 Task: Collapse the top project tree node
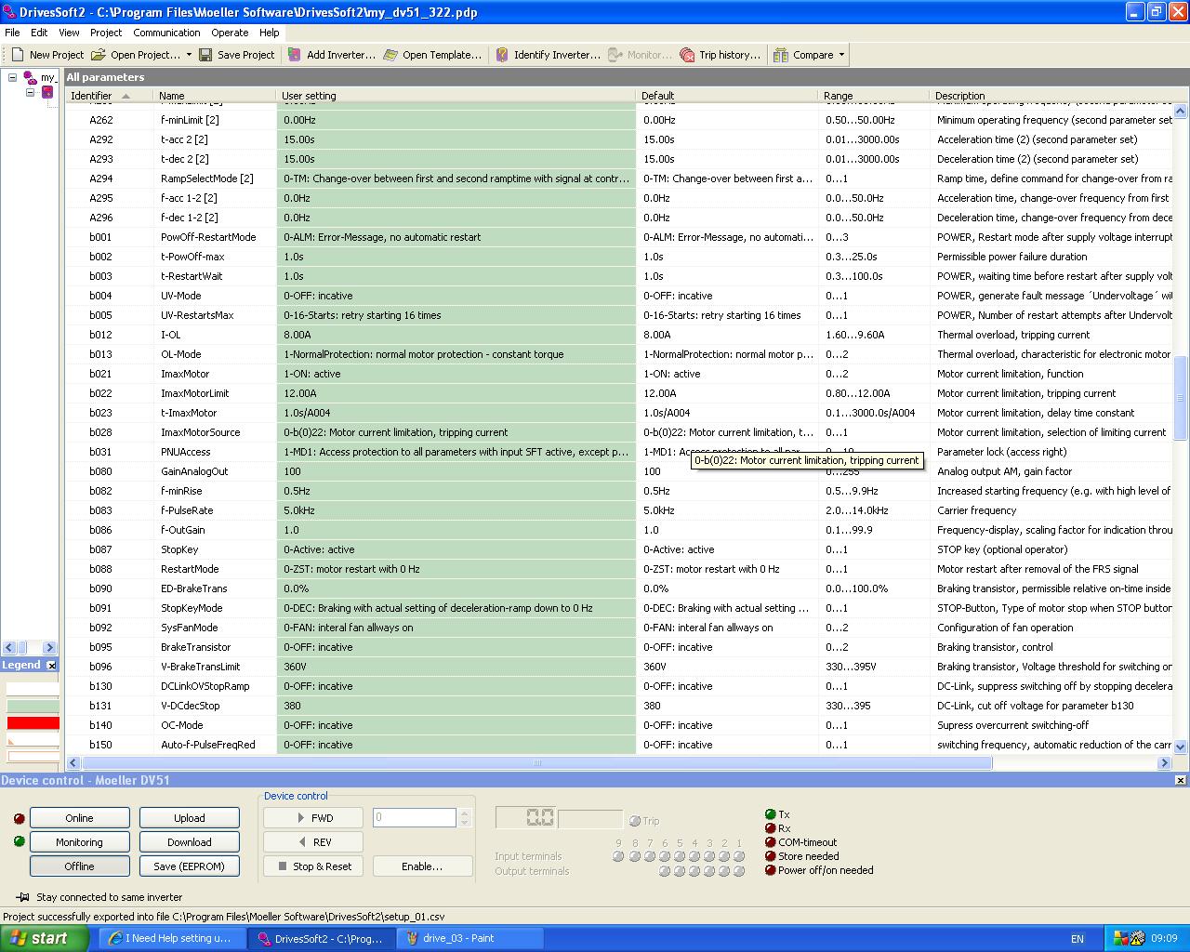tap(13, 78)
